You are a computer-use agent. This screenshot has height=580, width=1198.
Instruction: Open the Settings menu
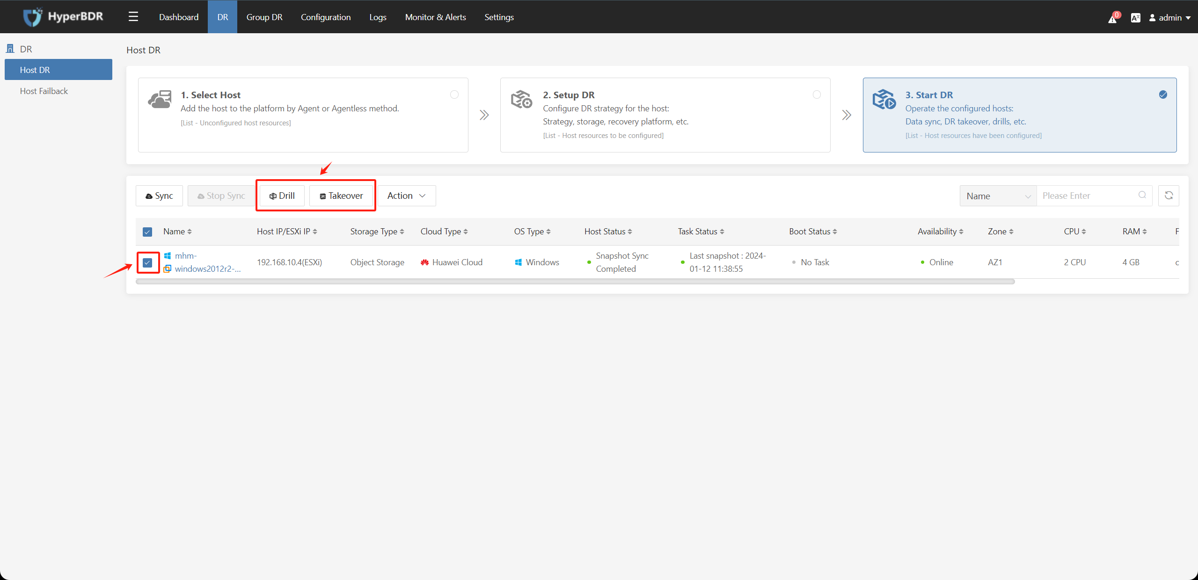(499, 17)
